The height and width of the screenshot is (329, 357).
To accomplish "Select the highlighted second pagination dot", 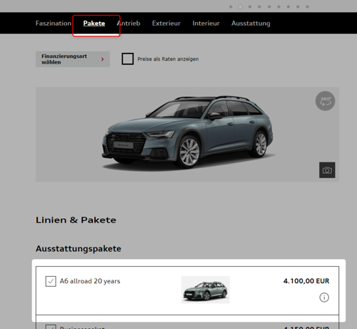I will click(241, 6).
